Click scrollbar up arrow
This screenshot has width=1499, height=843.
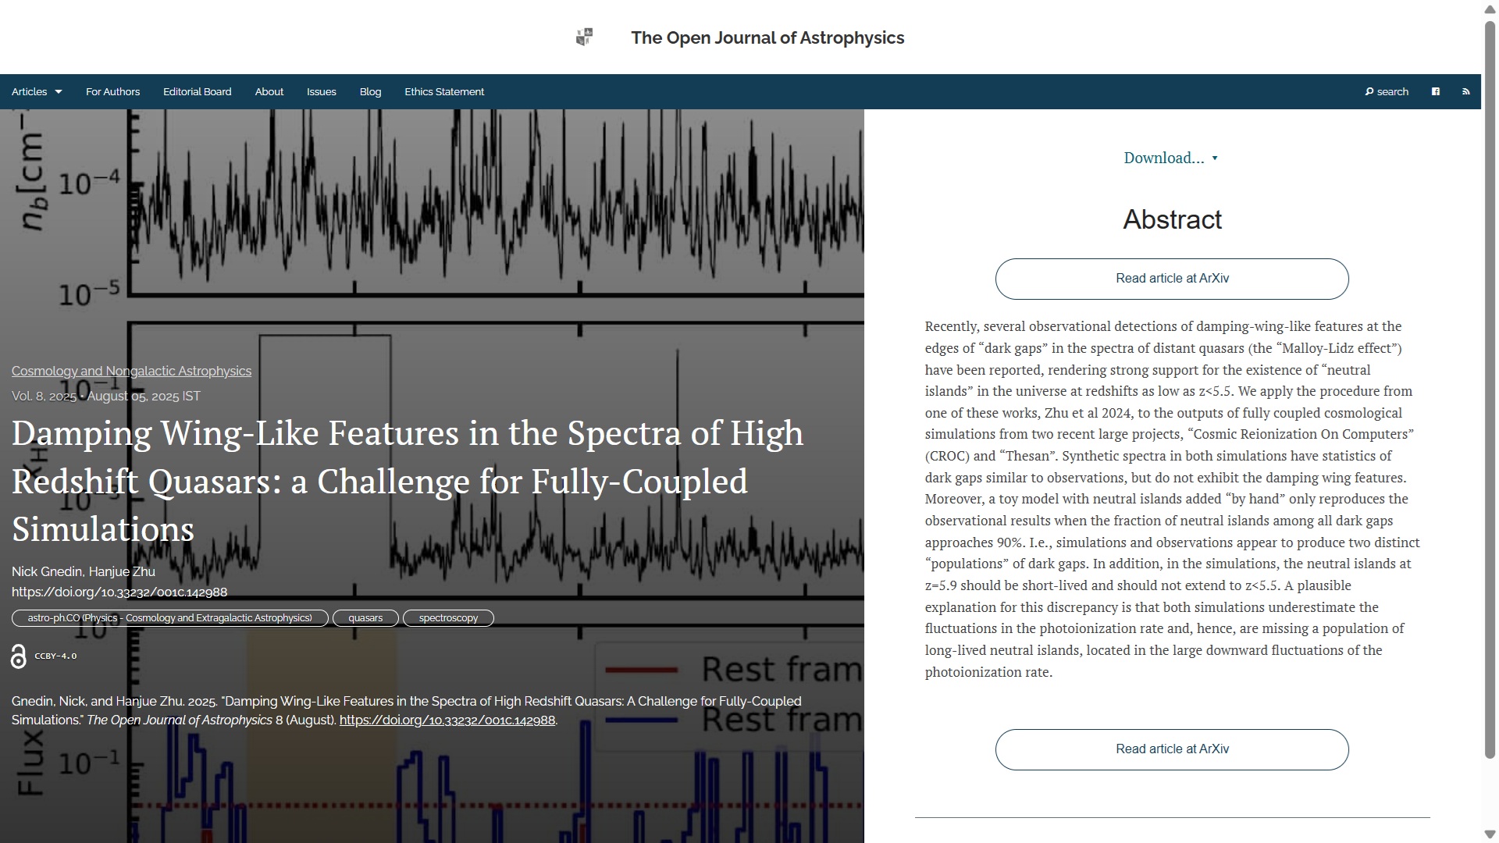click(1490, 8)
